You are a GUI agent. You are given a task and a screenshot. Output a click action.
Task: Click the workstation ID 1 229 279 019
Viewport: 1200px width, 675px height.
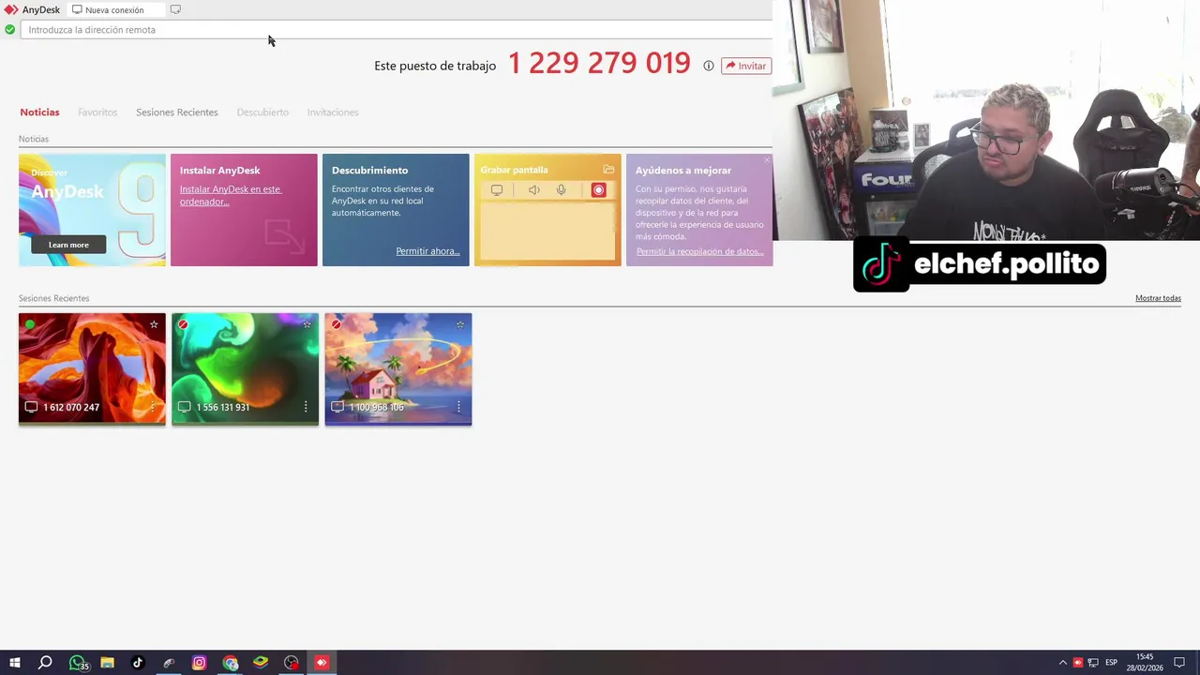[x=599, y=64]
